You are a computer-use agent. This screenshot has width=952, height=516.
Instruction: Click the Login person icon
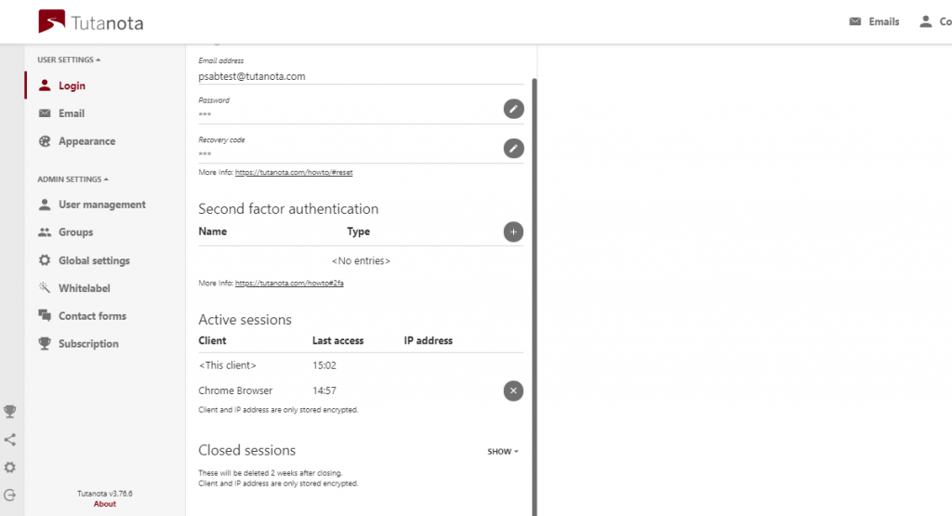tap(45, 86)
